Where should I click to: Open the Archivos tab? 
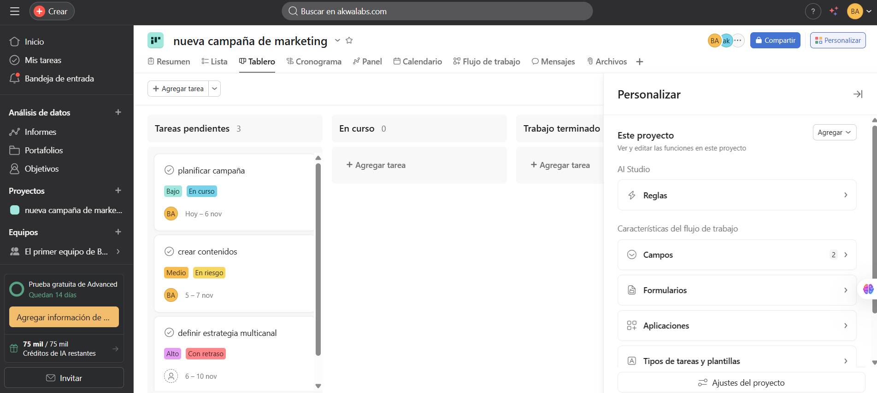pos(607,62)
